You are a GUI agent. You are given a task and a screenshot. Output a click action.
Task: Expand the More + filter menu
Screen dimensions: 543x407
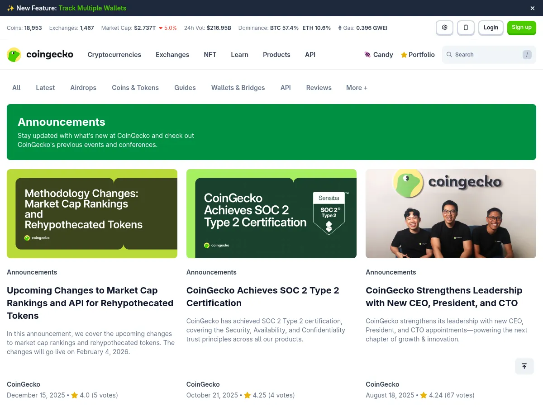pos(357,87)
